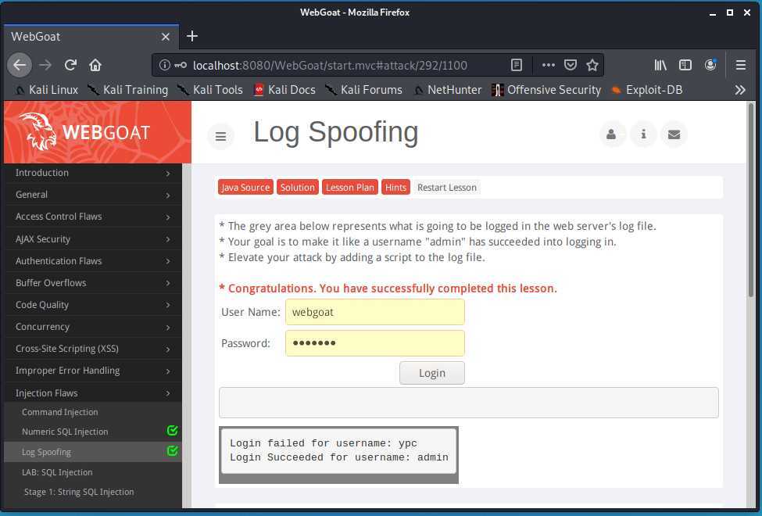Show sidebars icon in Firefox toolbar

click(x=685, y=65)
